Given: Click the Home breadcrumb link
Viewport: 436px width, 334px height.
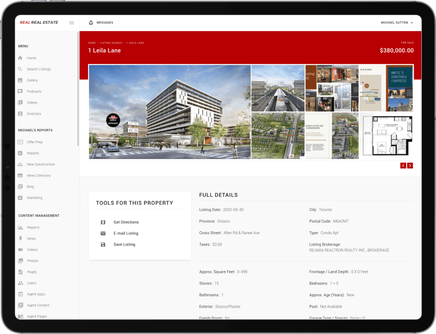Looking at the screenshot, I should point(92,43).
